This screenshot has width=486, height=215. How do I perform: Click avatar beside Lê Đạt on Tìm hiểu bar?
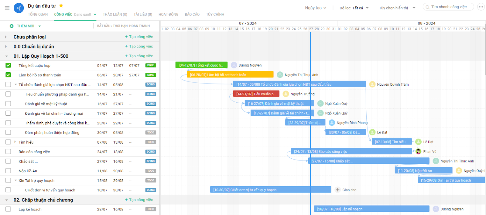point(419,142)
